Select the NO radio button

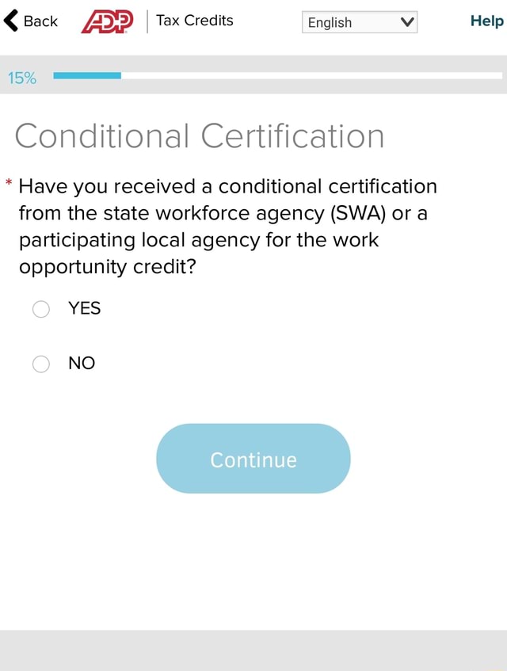point(41,364)
